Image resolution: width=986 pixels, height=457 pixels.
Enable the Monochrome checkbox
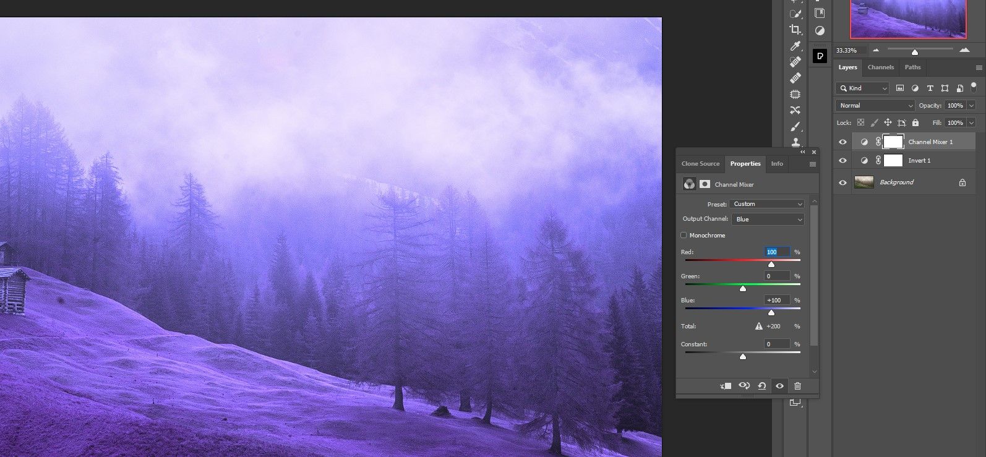(684, 235)
